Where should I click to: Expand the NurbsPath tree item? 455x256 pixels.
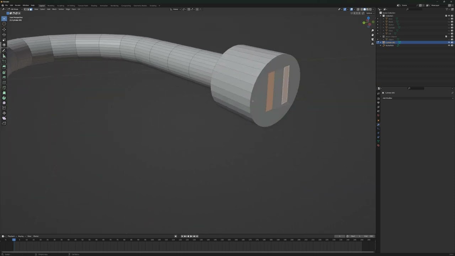click(380, 46)
